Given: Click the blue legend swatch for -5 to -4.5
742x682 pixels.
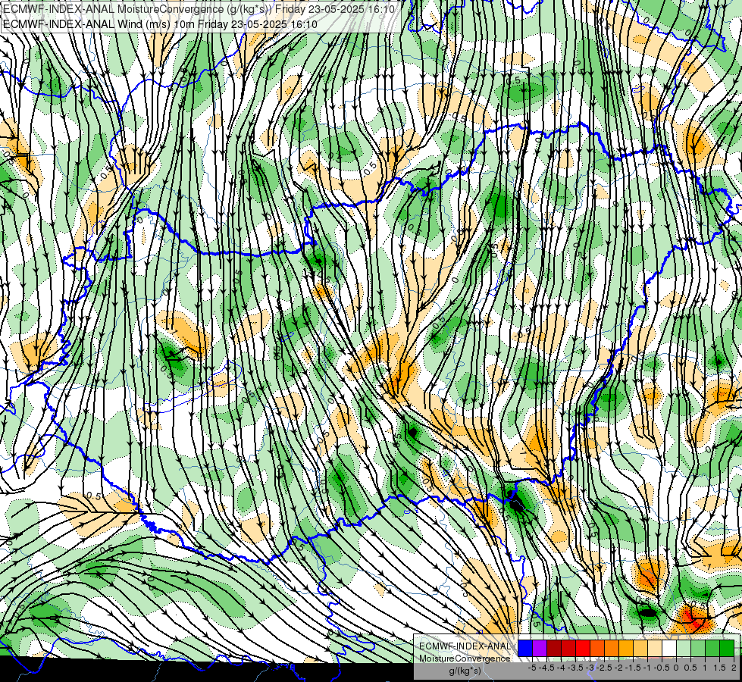Looking at the screenshot, I should coord(525,648).
